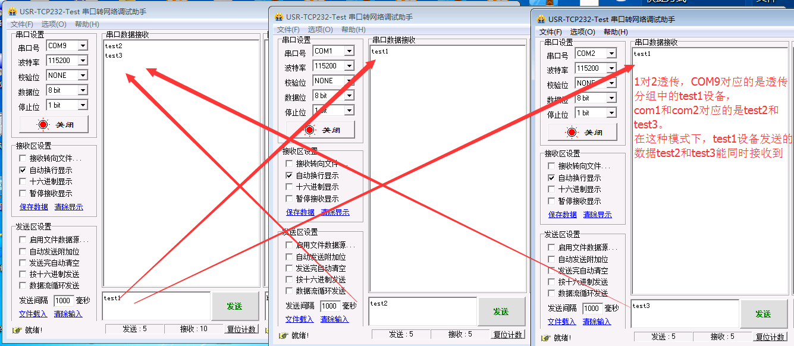Open the 停止位 1 bit dropdown in COM2 window
794x346 pixels.
pyautogui.click(x=611, y=113)
